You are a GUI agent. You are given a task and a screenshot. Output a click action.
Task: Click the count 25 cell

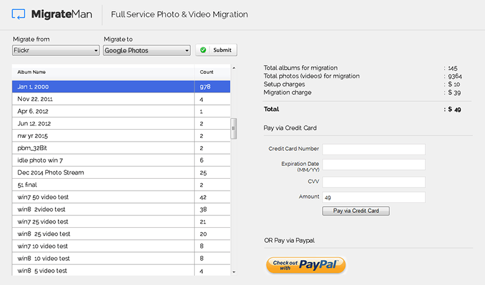212,173
